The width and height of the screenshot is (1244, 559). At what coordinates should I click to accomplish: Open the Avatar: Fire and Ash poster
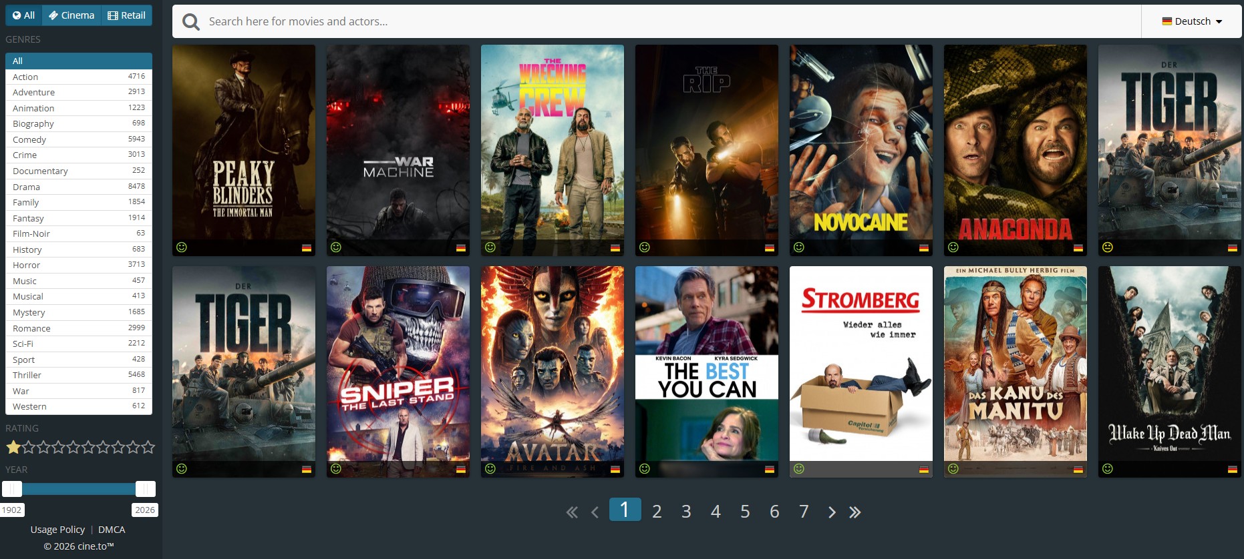[553, 372]
